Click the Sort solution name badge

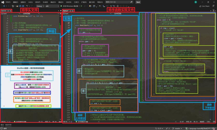[x=138, y=2]
